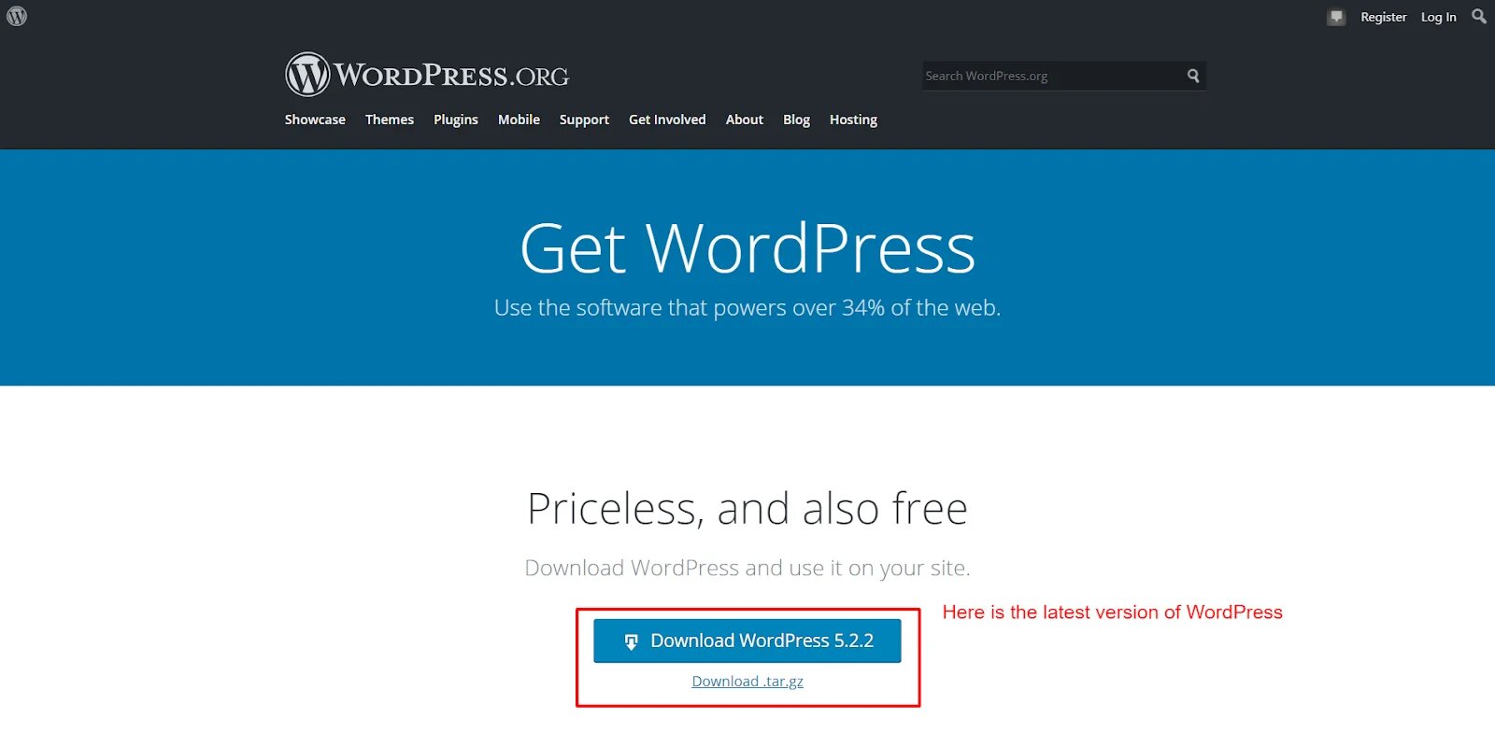Viewport: 1495px width, 732px height.
Task: Navigate to Get Involved
Action: tap(667, 120)
